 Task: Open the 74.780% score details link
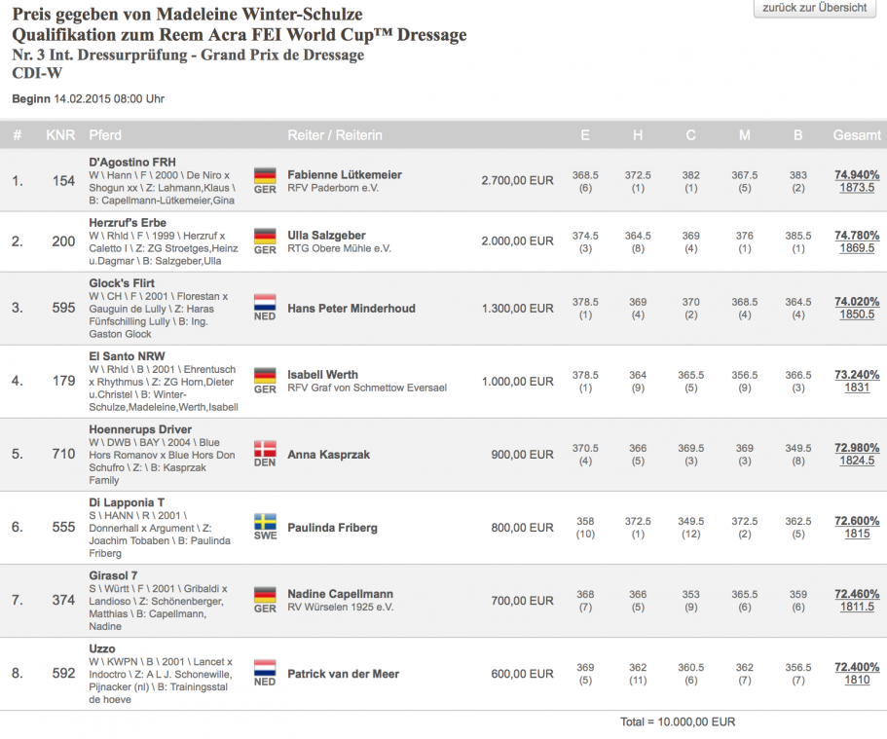[857, 235]
